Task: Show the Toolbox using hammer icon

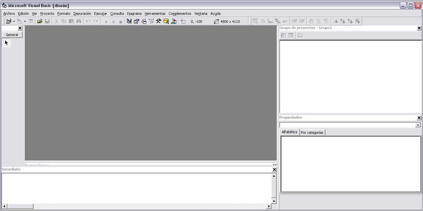Action: click(x=159, y=22)
